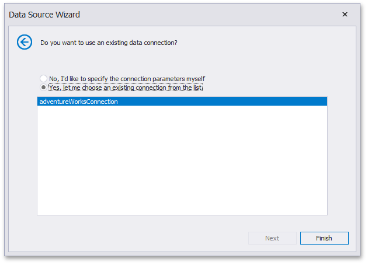Click the 'Yes, let me choose' label text
The width and height of the screenshot is (368, 265).
point(126,88)
